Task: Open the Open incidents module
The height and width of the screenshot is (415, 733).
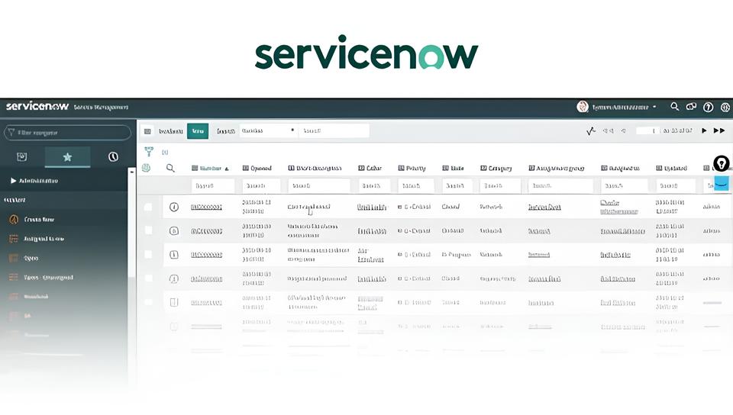Action: tap(31, 258)
